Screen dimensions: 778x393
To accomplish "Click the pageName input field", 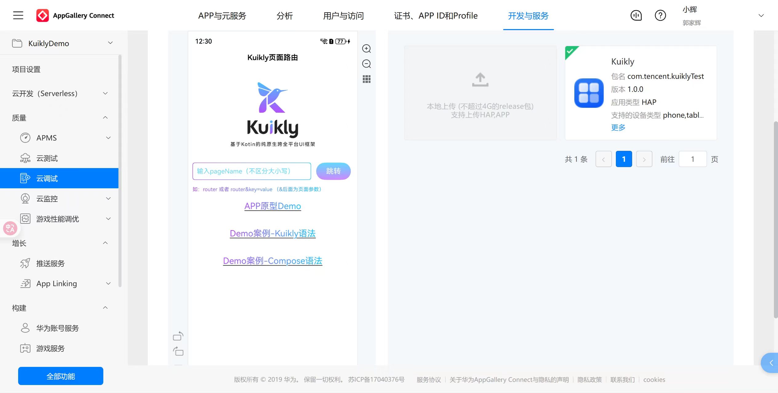I will coord(251,171).
